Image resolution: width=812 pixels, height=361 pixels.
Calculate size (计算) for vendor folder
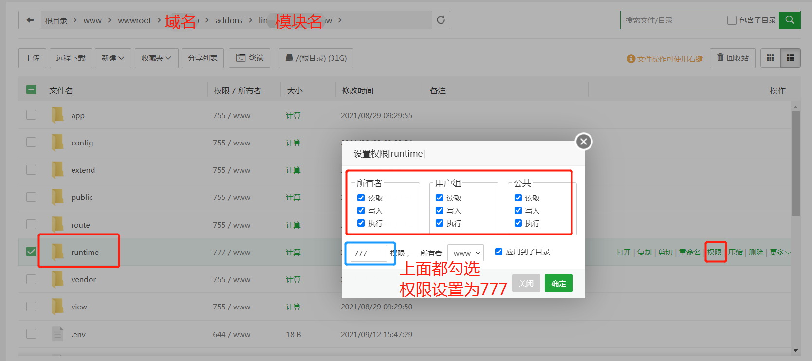point(293,279)
